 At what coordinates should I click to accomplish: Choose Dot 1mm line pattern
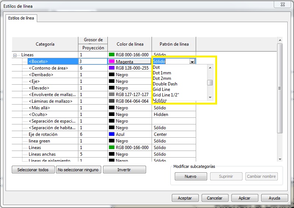coord(162,73)
